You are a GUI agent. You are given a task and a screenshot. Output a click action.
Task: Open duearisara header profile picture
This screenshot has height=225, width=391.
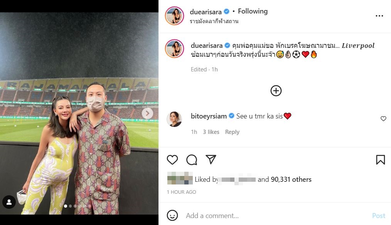click(174, 16)
